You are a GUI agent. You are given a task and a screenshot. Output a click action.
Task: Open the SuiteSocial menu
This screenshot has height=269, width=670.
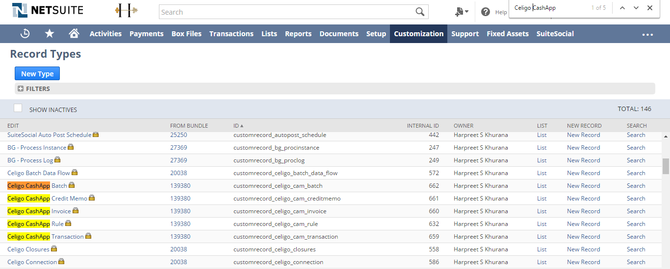point(555,34)
